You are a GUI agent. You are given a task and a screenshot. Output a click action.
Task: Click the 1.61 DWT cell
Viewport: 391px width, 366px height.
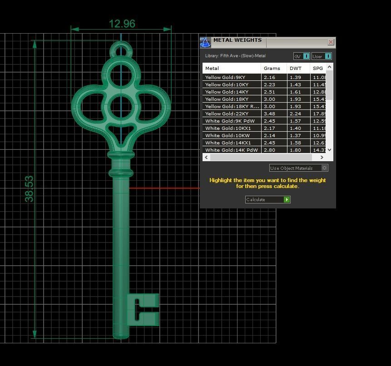click(x=298, y=92)
